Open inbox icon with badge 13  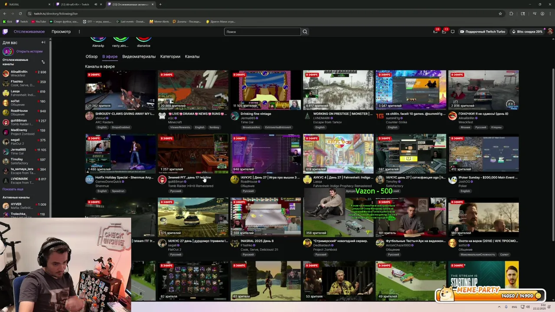(444, 32)
